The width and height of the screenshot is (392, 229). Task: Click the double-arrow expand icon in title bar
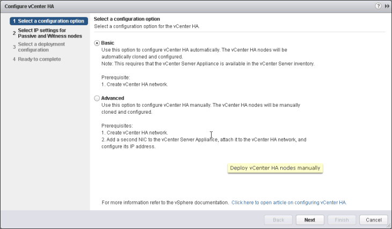(x=387, y=5)
